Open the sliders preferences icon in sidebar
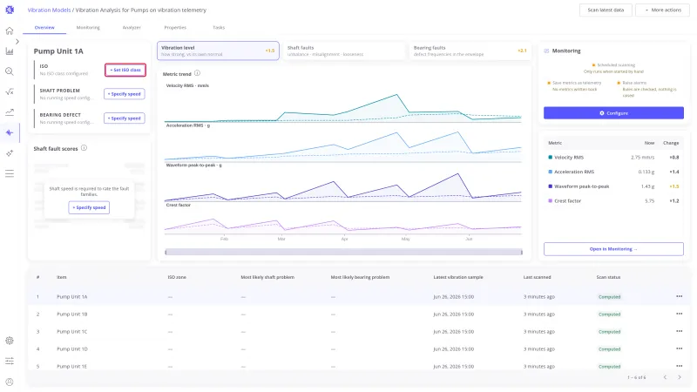The width and height of the screenshot is (697, 392). pyautogui.click(x=10, y=361)
